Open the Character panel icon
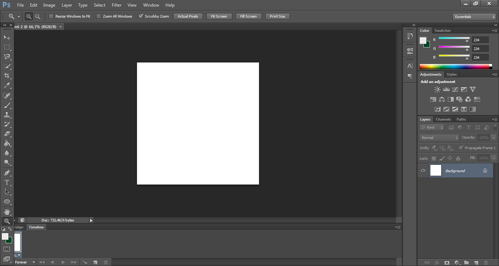This screenshot has height=266, width=499. click(410, 66)
